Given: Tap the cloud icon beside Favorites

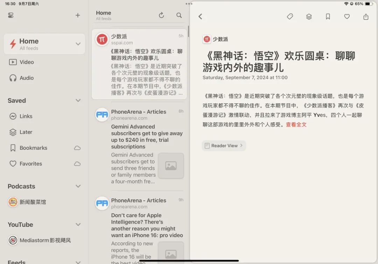Looking at the screenshot, I should click(77, 164).
